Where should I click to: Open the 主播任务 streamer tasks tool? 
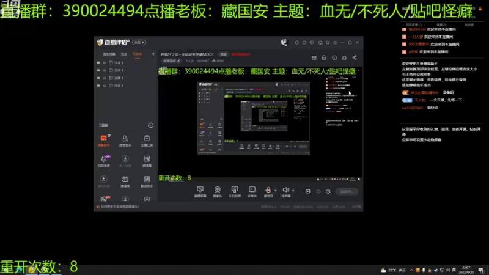point(147,141)
